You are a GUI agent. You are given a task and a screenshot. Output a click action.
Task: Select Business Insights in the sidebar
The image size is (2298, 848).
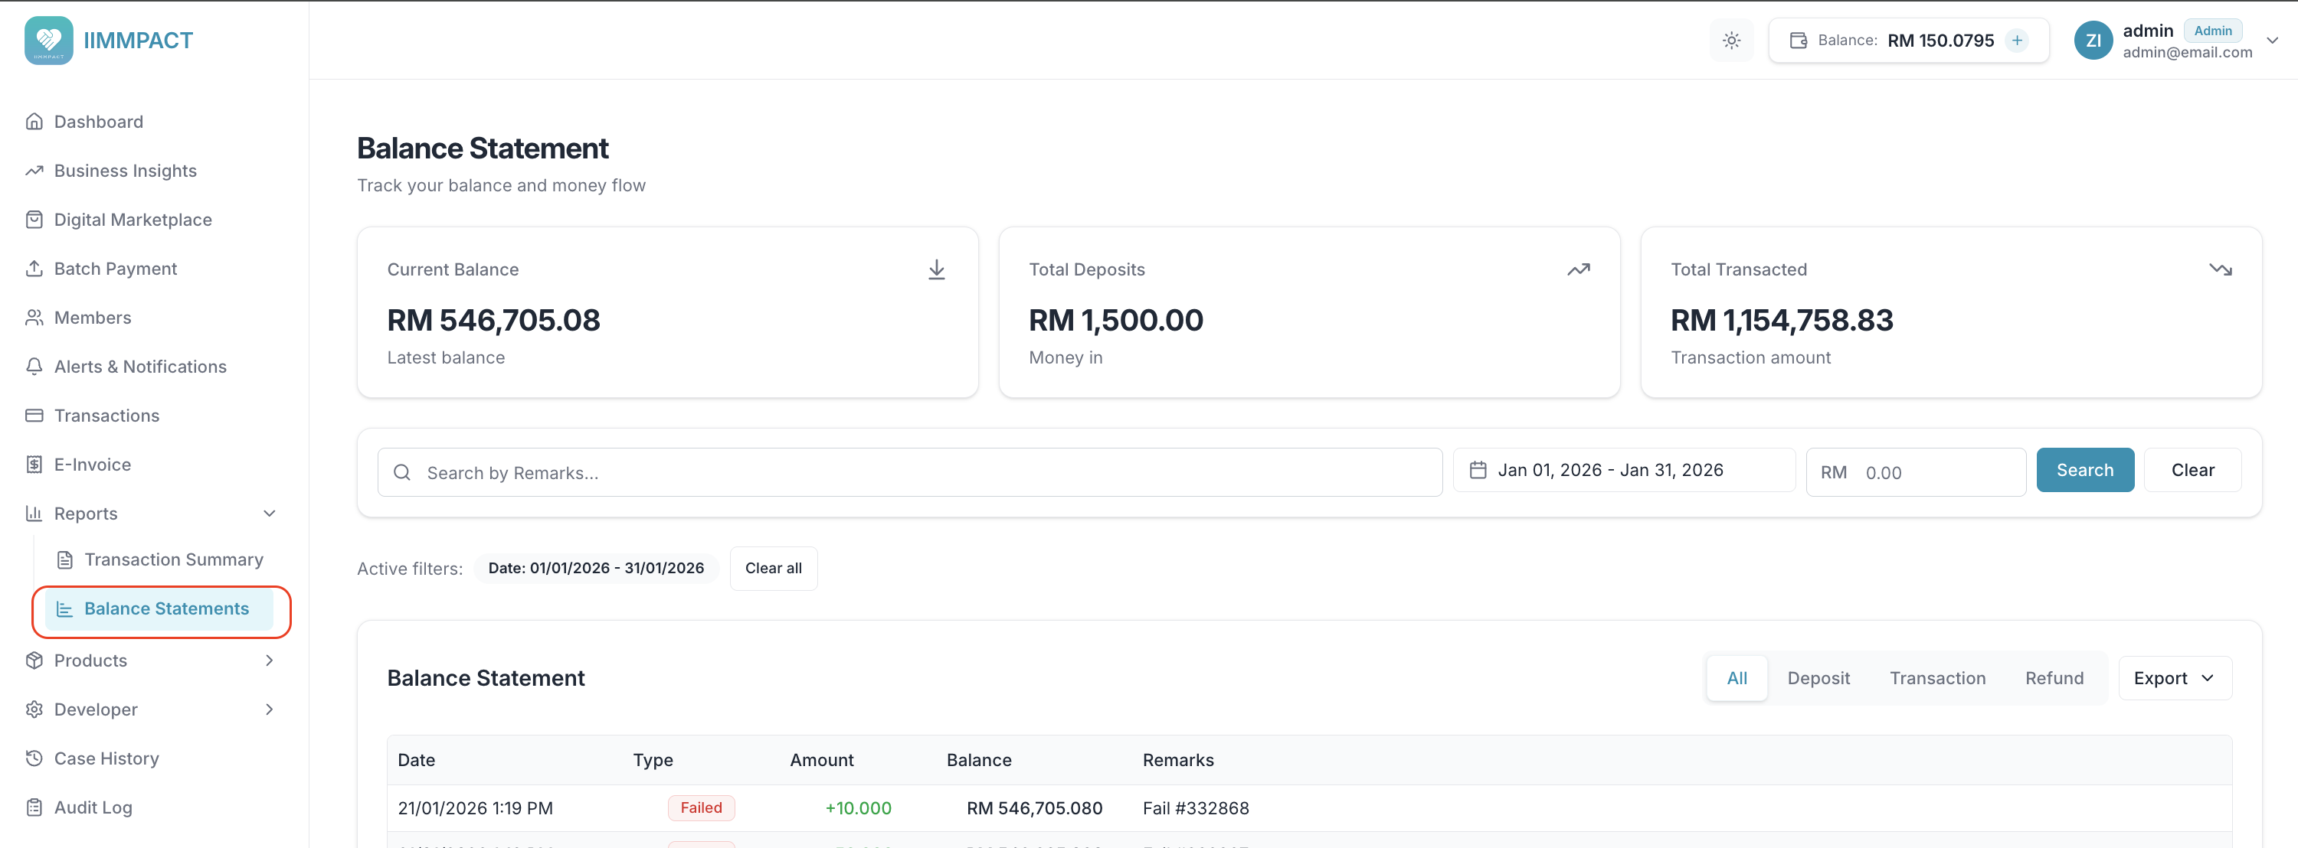[124, 171]
